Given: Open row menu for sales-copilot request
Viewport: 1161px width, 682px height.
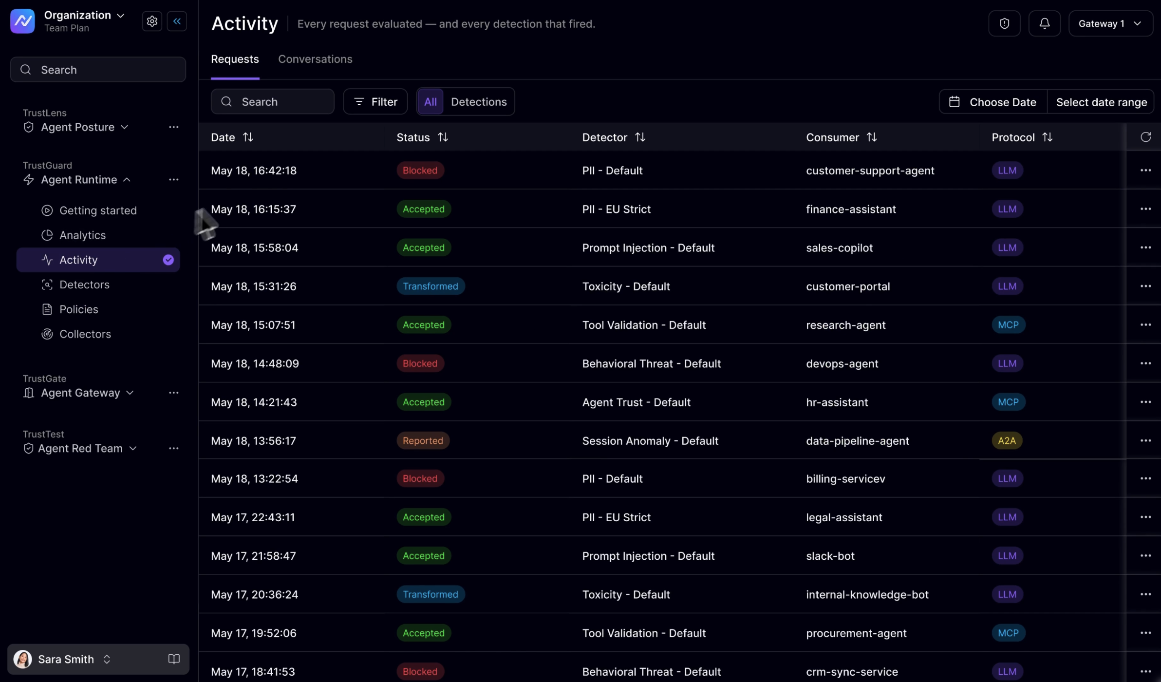Looking at the screenshot, I should (x=1145, y=247).
